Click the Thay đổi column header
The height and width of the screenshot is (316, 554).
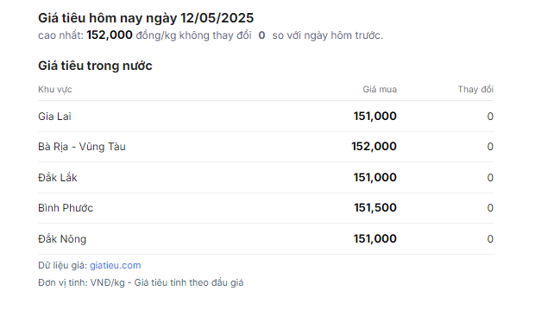[475, 90]
